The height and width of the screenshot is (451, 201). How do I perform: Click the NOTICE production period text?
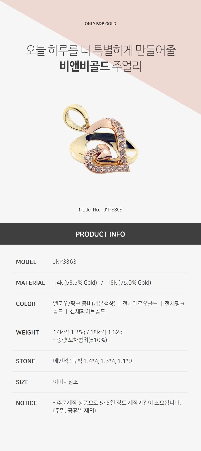click(117, 407)
